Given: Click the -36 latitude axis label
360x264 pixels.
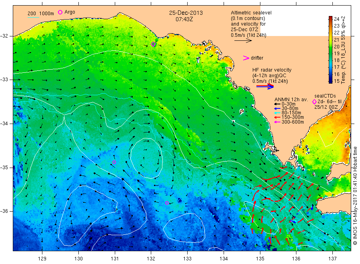Looking at the screenshot, I should tap(4, 211).
